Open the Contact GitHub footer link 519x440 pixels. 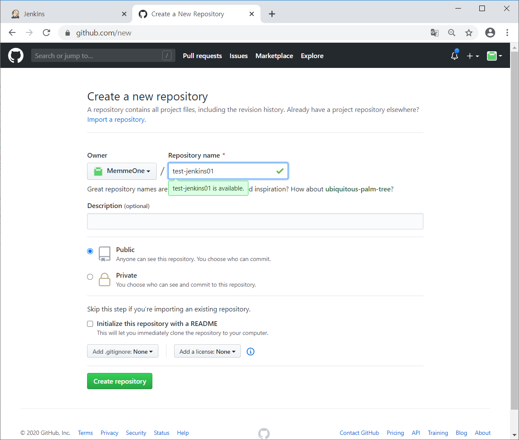[x=359, y=433]
